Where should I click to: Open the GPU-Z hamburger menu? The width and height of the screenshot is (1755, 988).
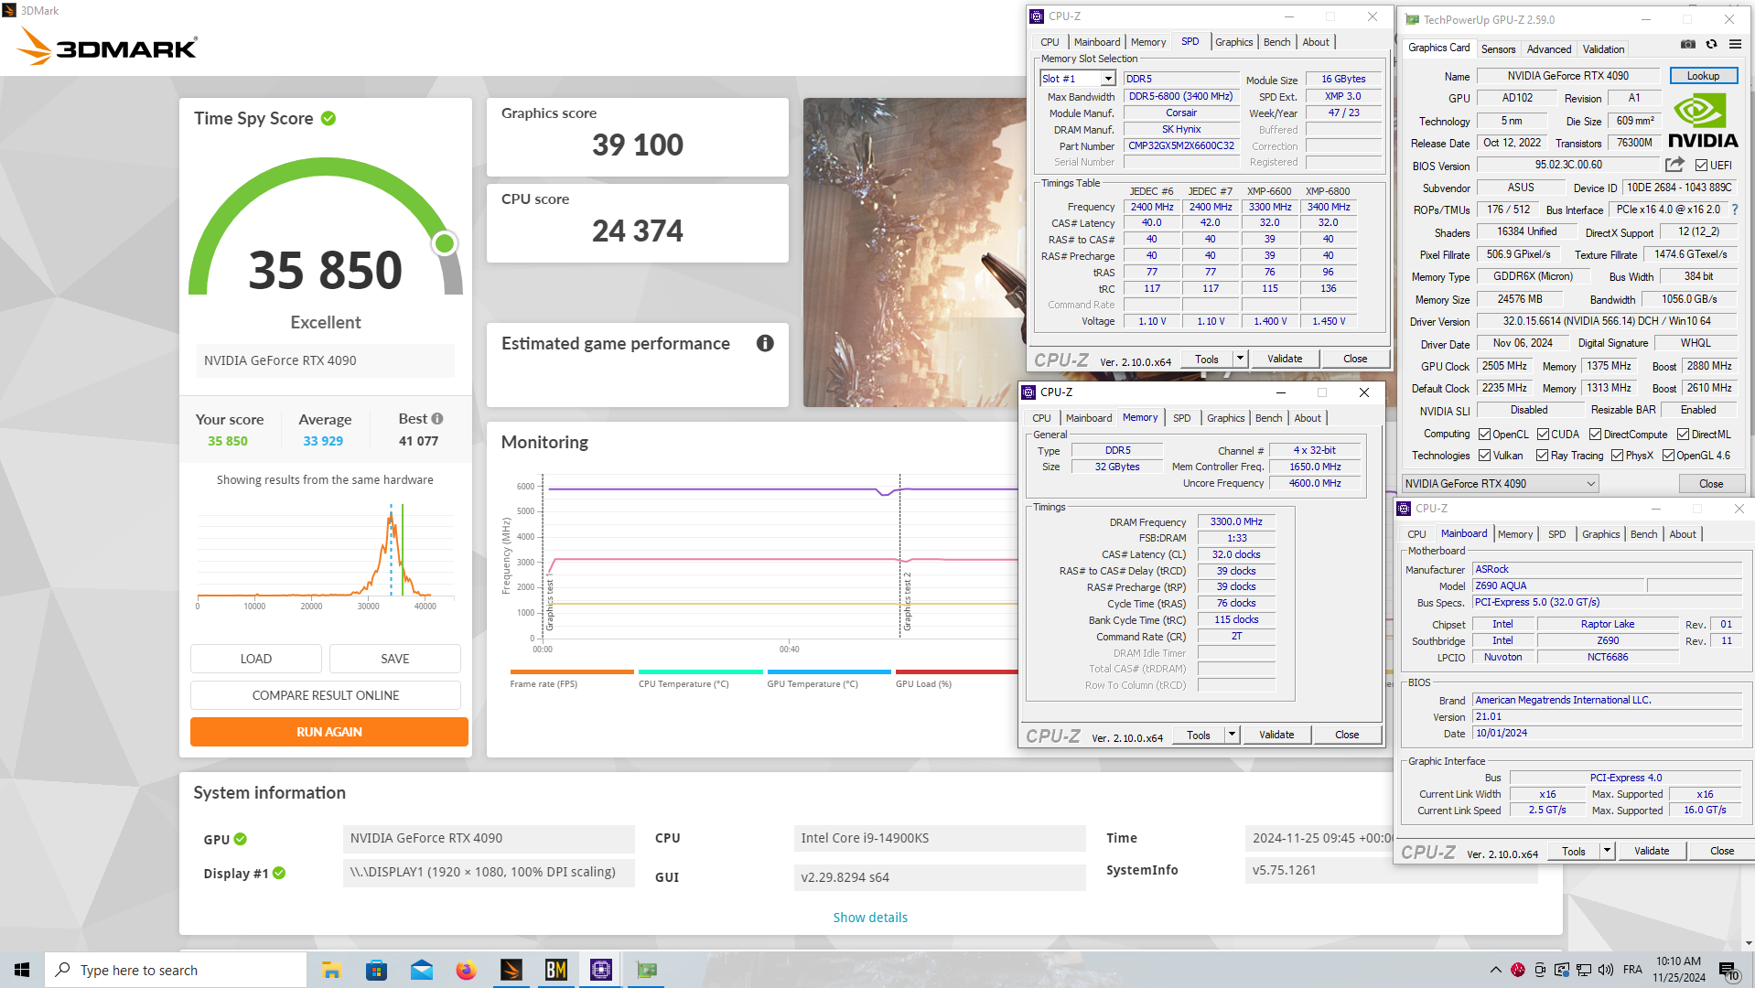click(x=1735, y=44)
